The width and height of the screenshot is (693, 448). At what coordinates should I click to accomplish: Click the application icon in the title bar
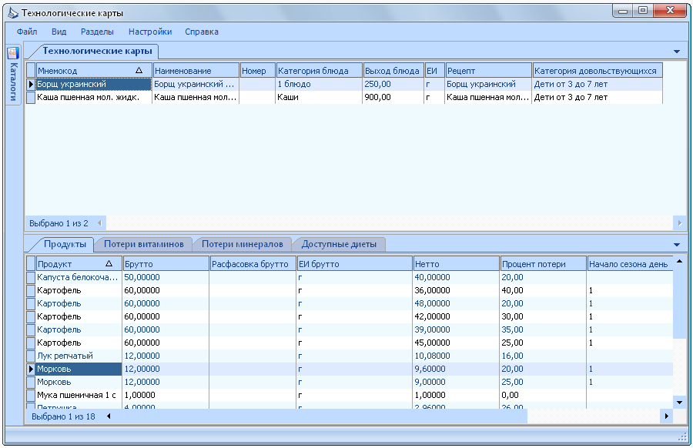13,13
